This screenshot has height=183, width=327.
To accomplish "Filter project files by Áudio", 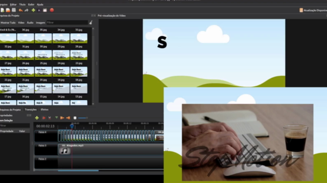I will pyautogui.click(x=30, y=22).
